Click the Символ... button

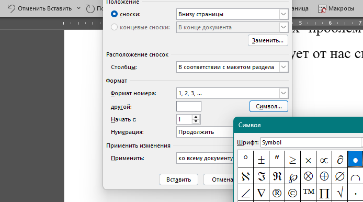(269, 106)
